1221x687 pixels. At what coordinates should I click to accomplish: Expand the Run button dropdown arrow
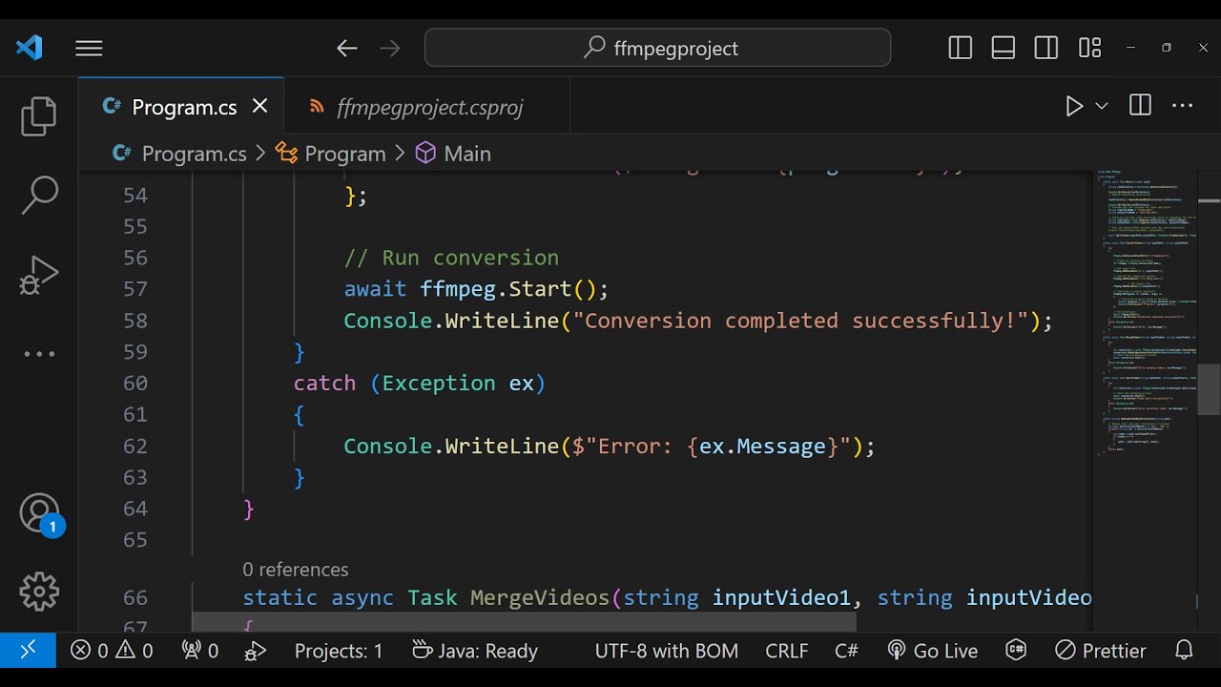click(x=1102, y=106)
